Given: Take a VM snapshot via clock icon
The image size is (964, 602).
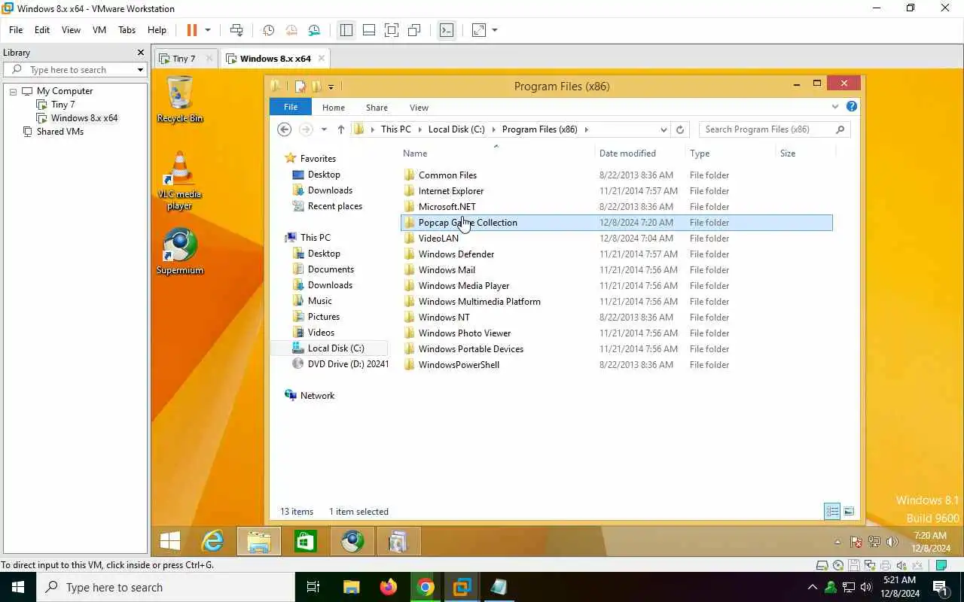Looking at the screenshot, I should pos(268,30).
